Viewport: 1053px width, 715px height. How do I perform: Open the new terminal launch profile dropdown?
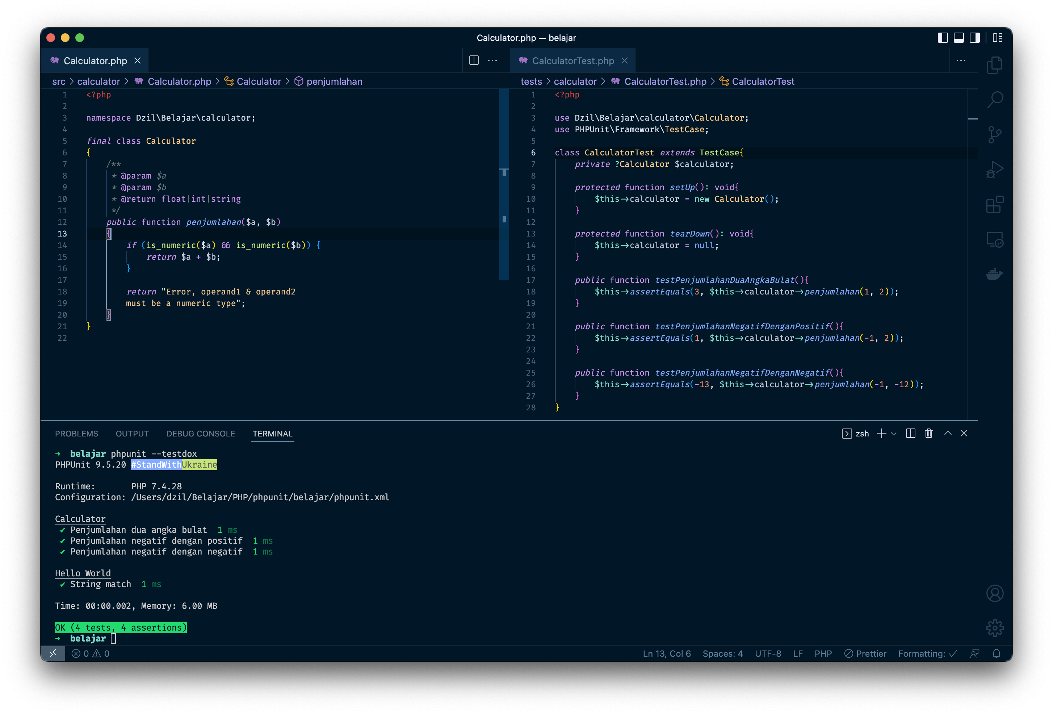click(894, 434)
